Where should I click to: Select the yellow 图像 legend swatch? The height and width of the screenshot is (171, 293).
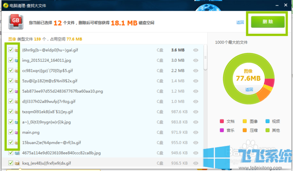pos(244,121)
